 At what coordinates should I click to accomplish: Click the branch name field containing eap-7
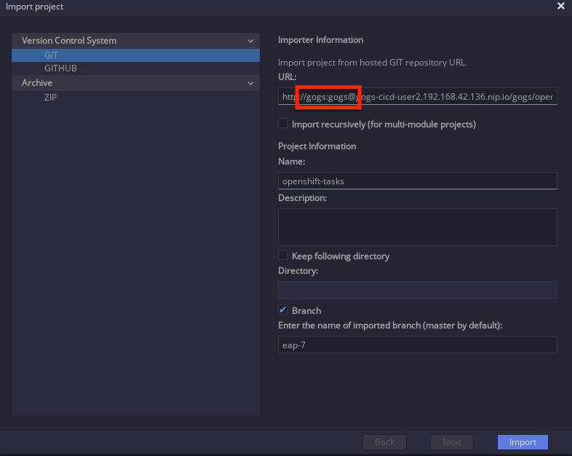click(417, 345)
